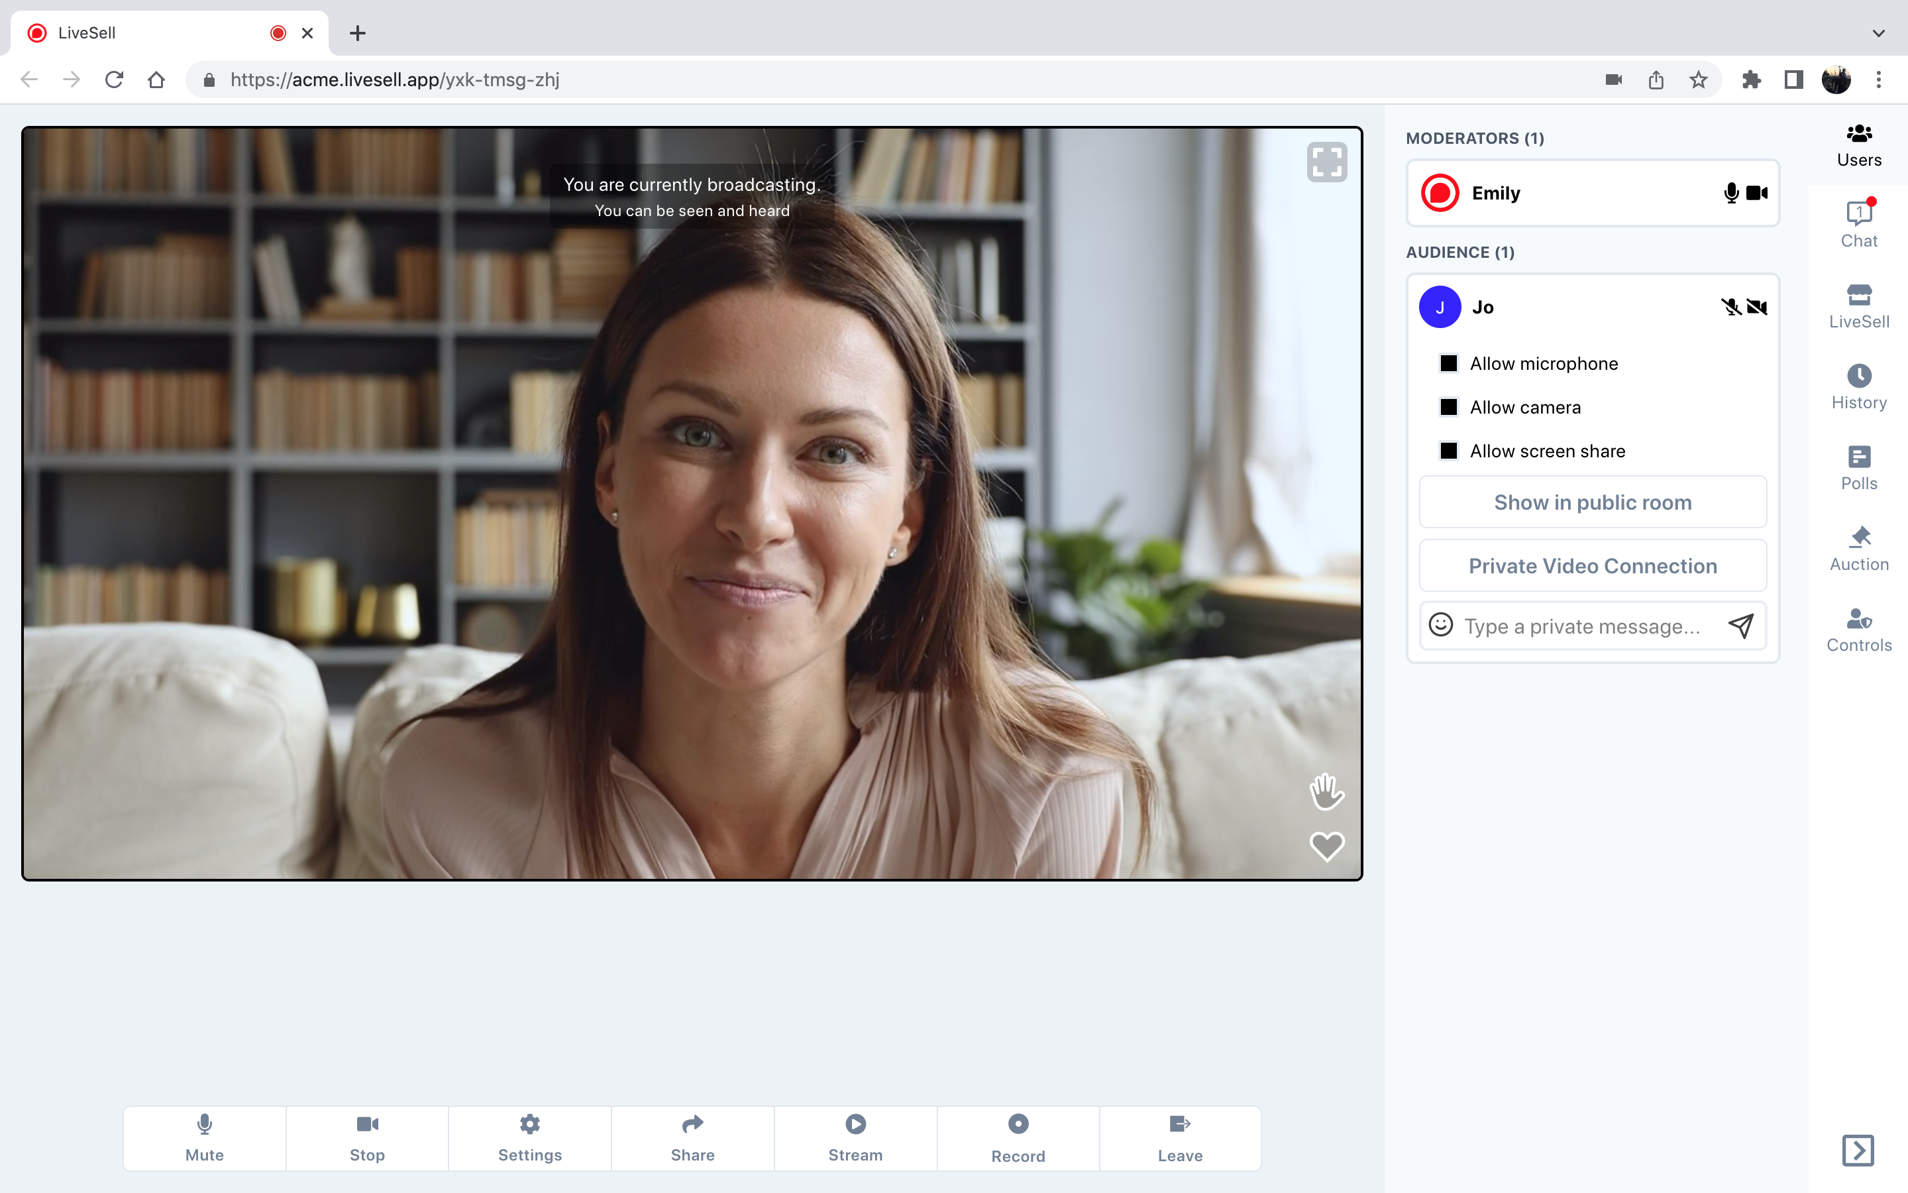Select Emily in moderators list
Viewport: 1908px width, 1193px height.
click(1593, 194)
